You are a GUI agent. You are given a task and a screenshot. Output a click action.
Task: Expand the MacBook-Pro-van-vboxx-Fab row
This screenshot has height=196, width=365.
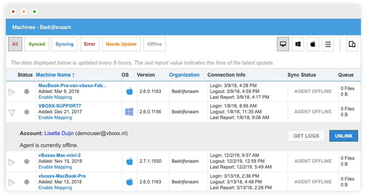pos(12,92)
